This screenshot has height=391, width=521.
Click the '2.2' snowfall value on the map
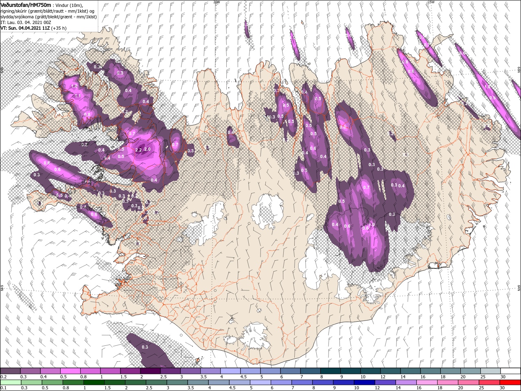(138, 150)
